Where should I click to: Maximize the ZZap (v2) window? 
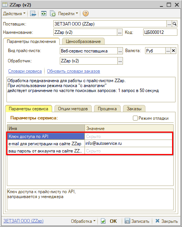click(169, 5)
